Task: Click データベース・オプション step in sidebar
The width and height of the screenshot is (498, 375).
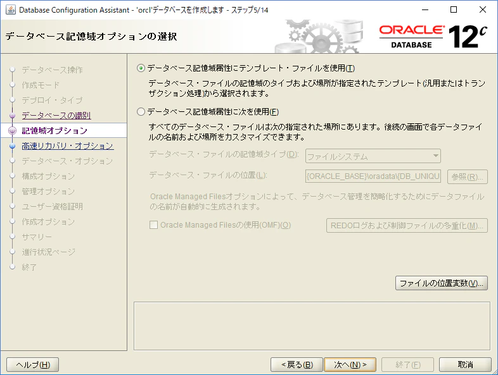Action: 67,161
